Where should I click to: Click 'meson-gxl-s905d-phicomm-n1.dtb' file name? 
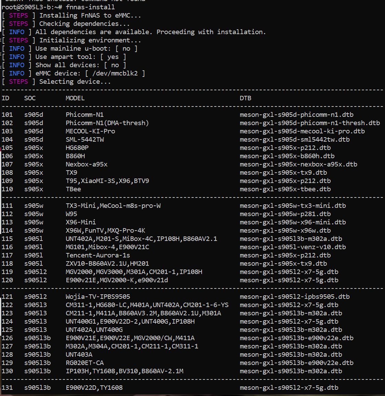[x=297, y=115]
